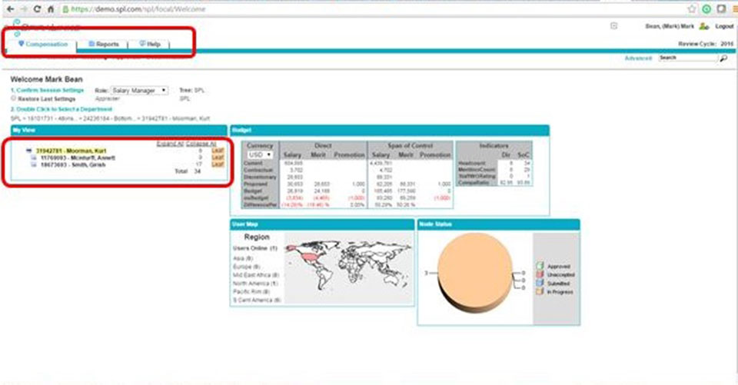Screen dimensions: 738x385
Task: Click the Approved legend icon
Action: pos(540,266)
